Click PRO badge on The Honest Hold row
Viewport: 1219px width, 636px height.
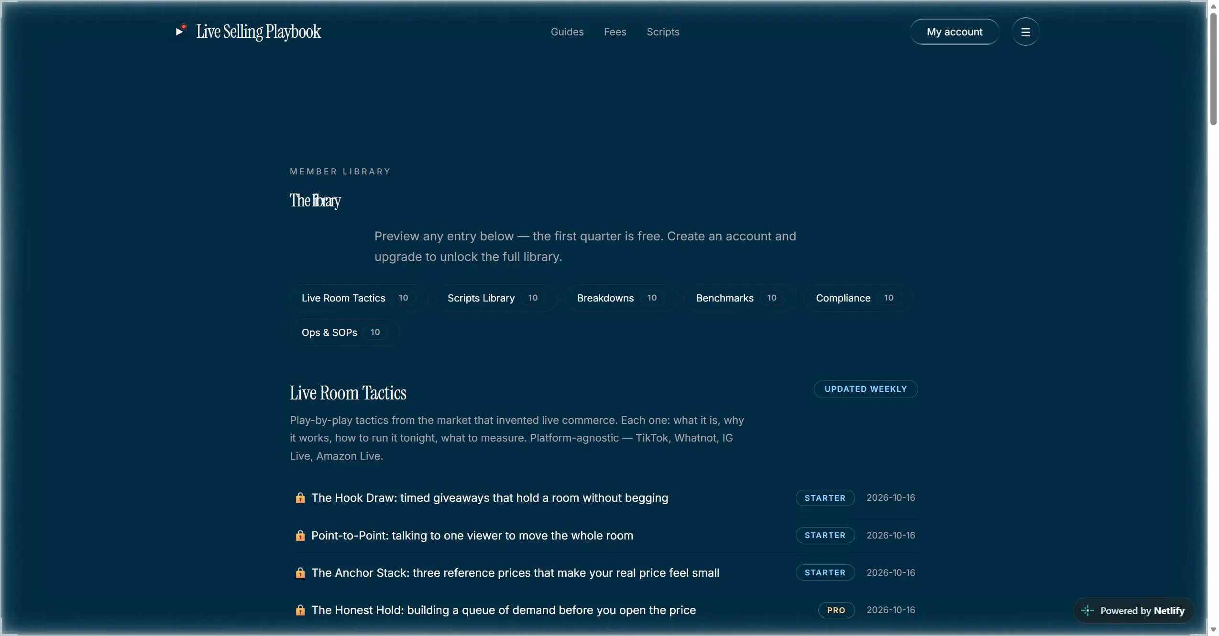pyautogui.click(x=836, y=610)
